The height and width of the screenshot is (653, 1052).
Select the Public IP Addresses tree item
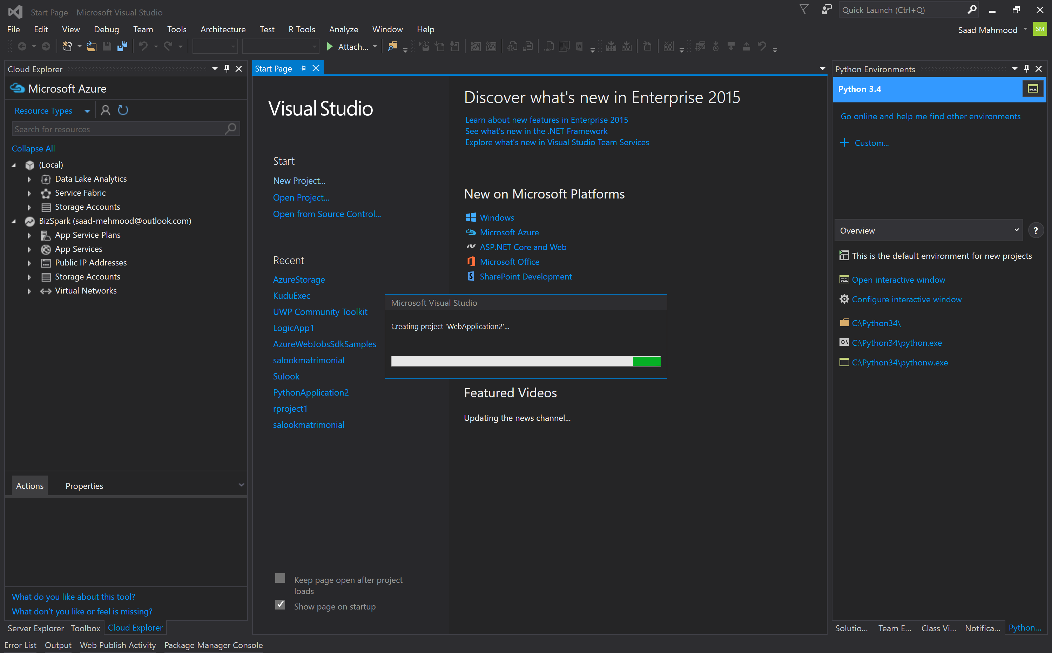pyautogui.click(x=91, y=263)
